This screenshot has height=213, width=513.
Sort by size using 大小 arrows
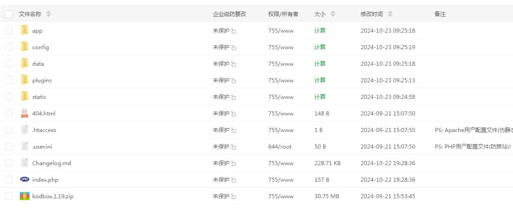point(333,14)
